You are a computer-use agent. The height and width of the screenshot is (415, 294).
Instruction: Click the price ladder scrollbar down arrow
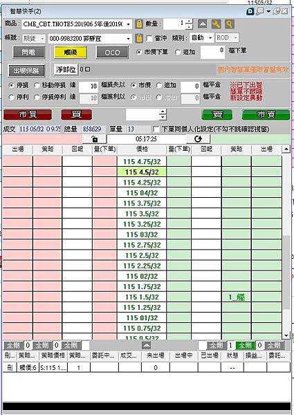pyautogui.click(x=286, y=335)
